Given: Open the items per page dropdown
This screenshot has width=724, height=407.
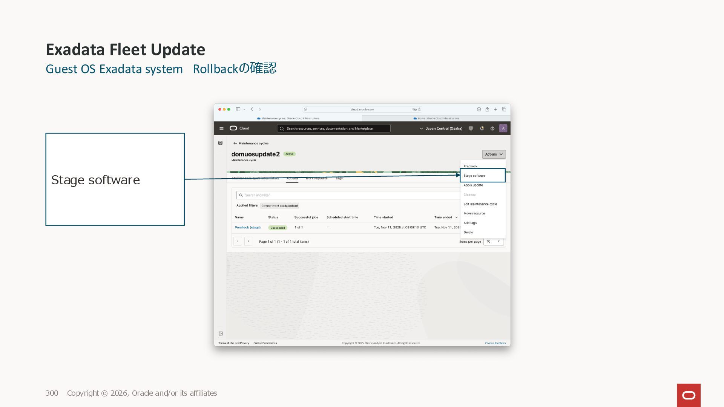Looking at the screenshot, I should [x=493, y=242].
